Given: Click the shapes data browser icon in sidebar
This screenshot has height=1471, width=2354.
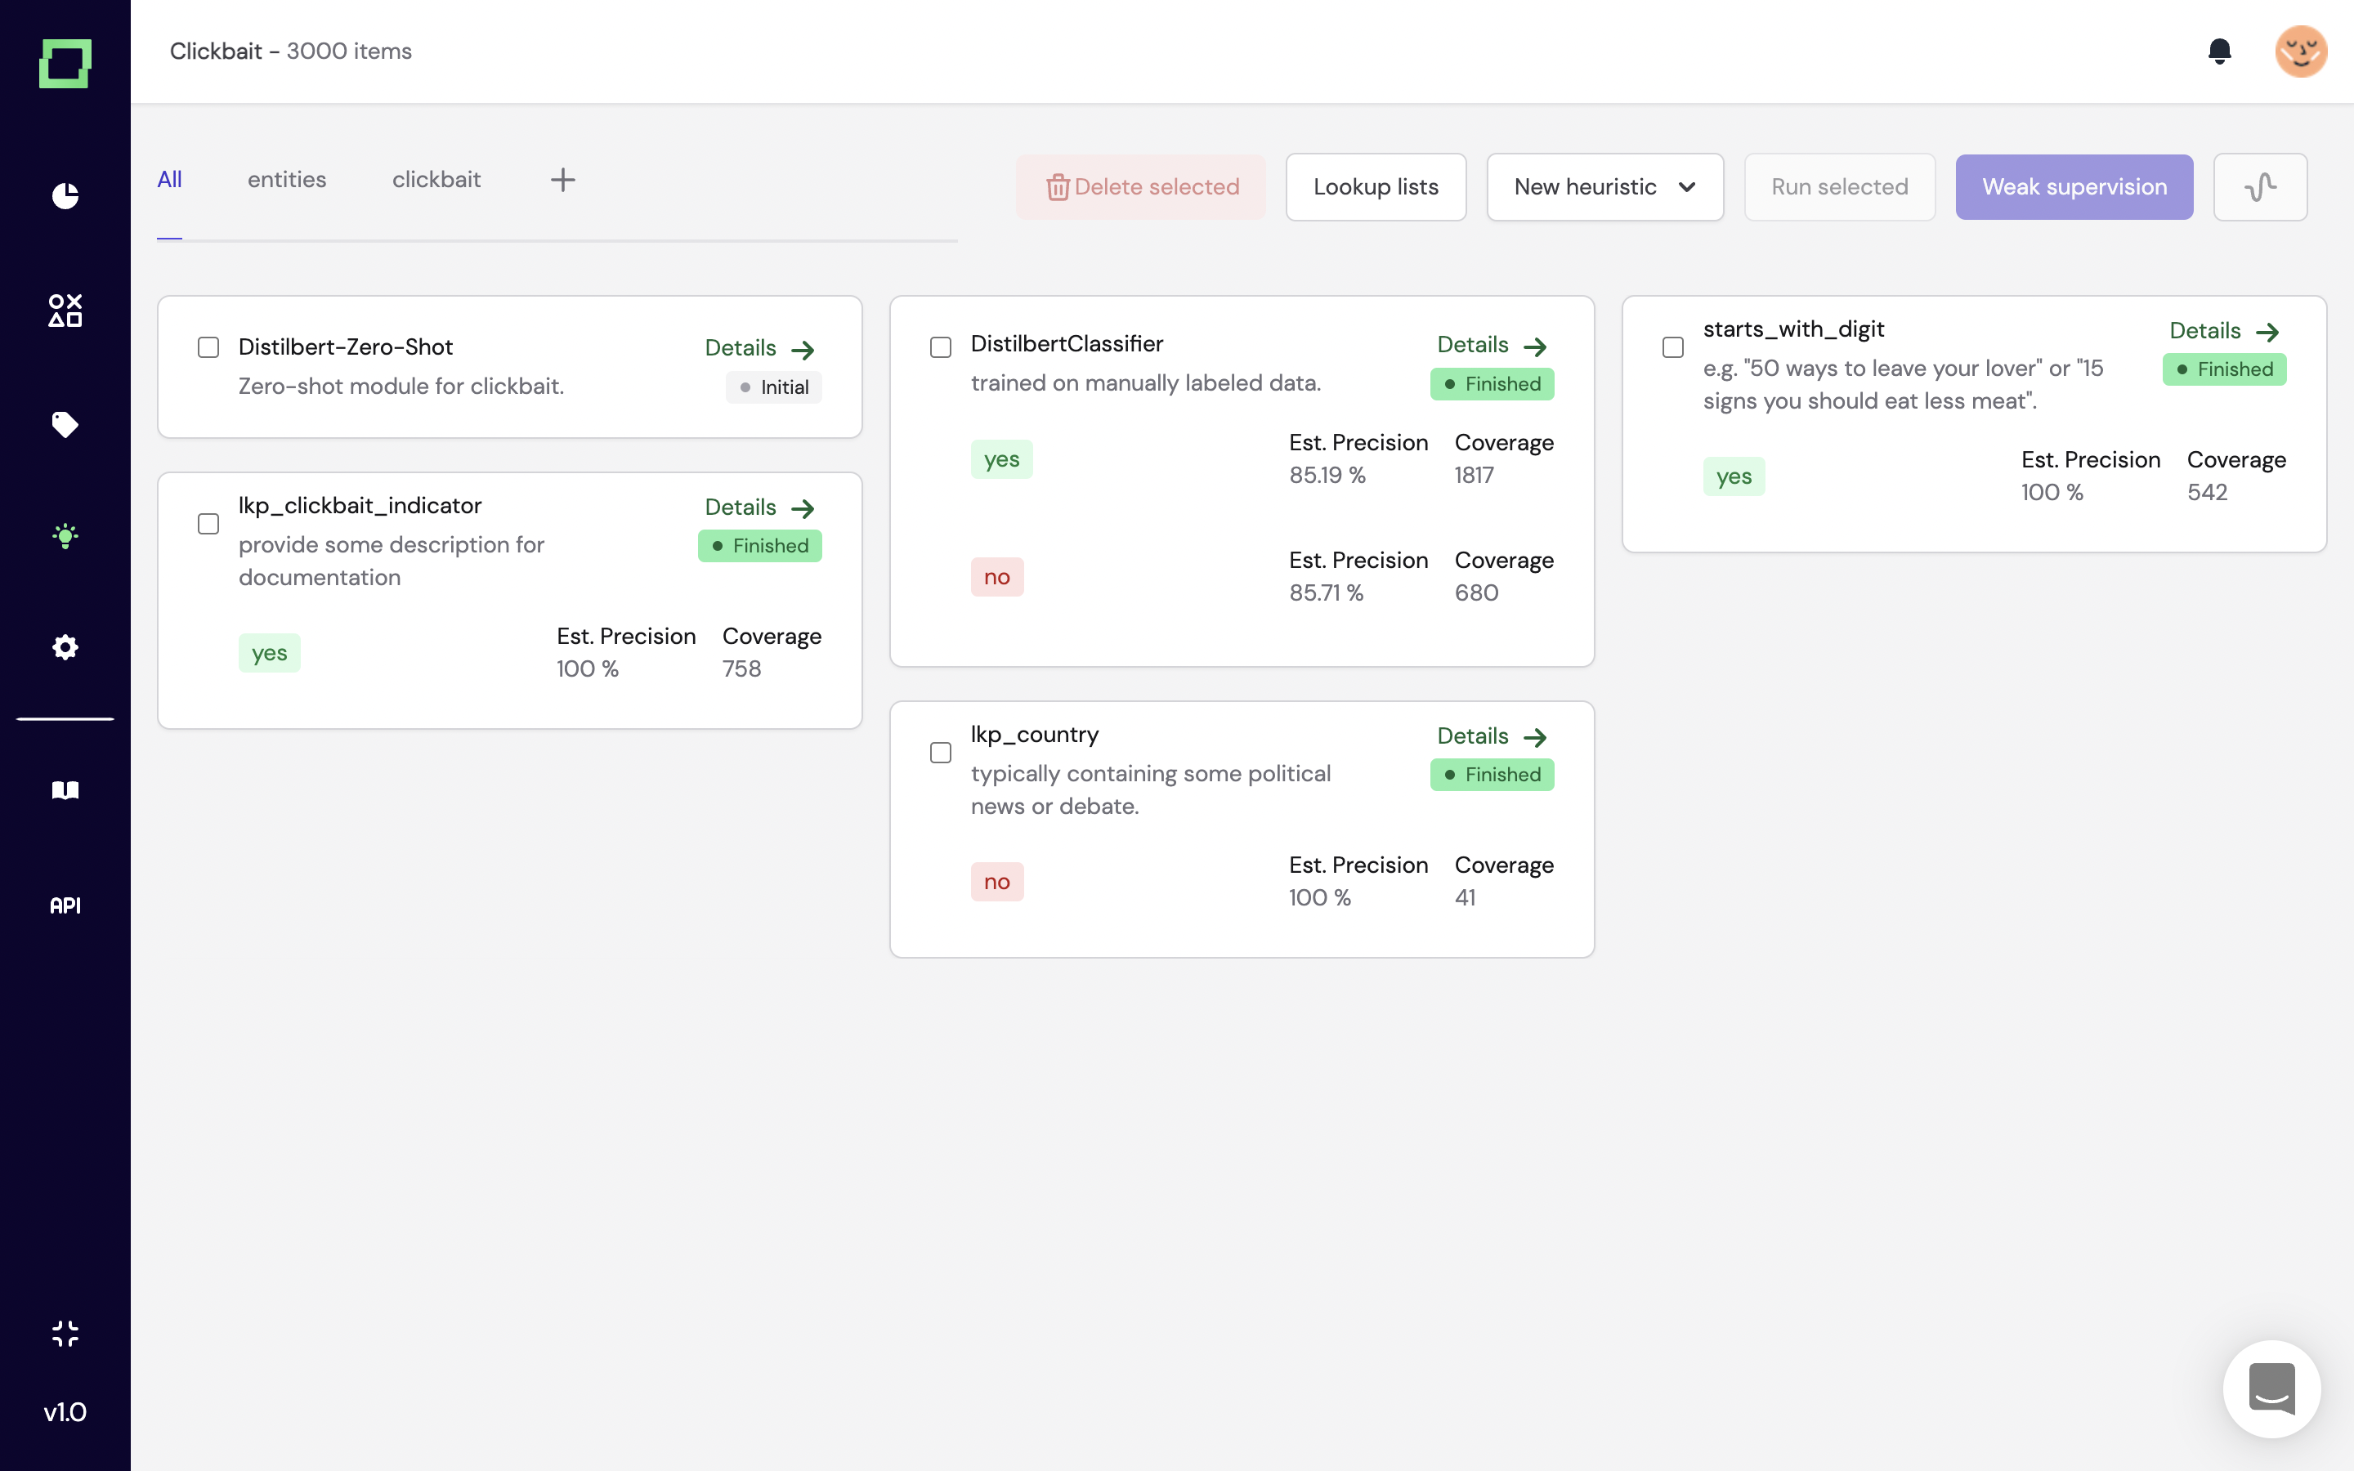Looking at the screenshot, I should (65, 311).
